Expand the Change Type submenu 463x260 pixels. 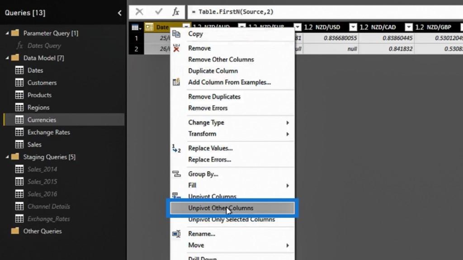point(287,123)
